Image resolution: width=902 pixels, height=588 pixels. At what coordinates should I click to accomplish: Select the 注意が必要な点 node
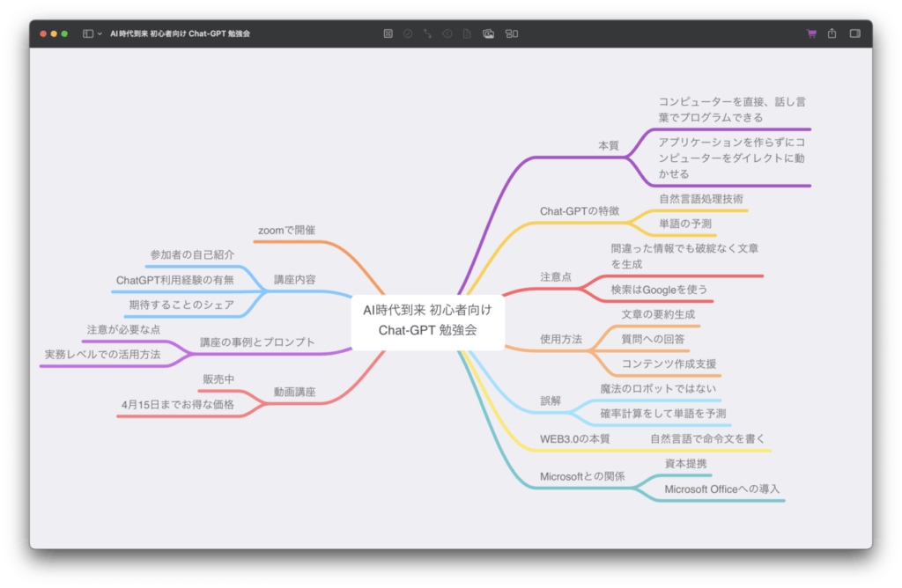tap(123, 330)
